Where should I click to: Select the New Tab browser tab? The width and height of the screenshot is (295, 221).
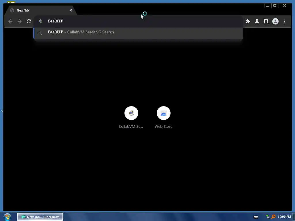[x=40, y=10]
